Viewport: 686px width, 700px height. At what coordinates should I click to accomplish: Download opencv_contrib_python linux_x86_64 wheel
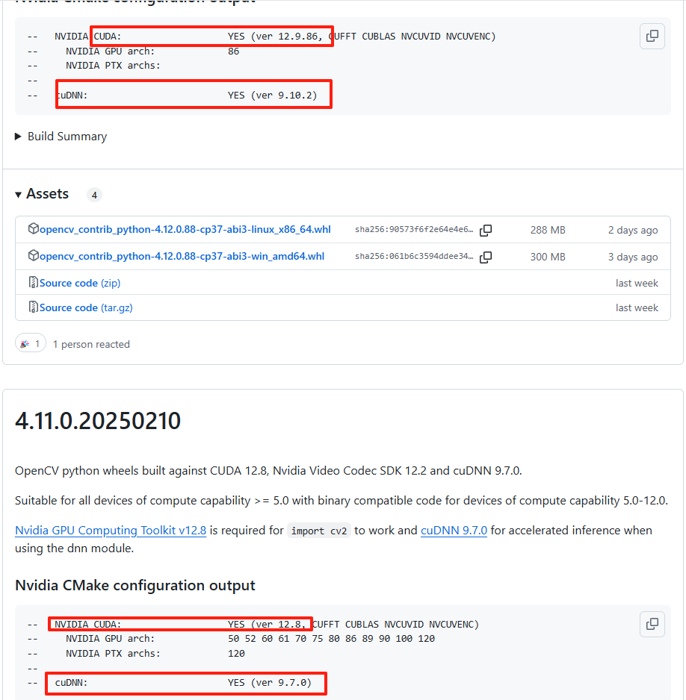pos(185,229)
